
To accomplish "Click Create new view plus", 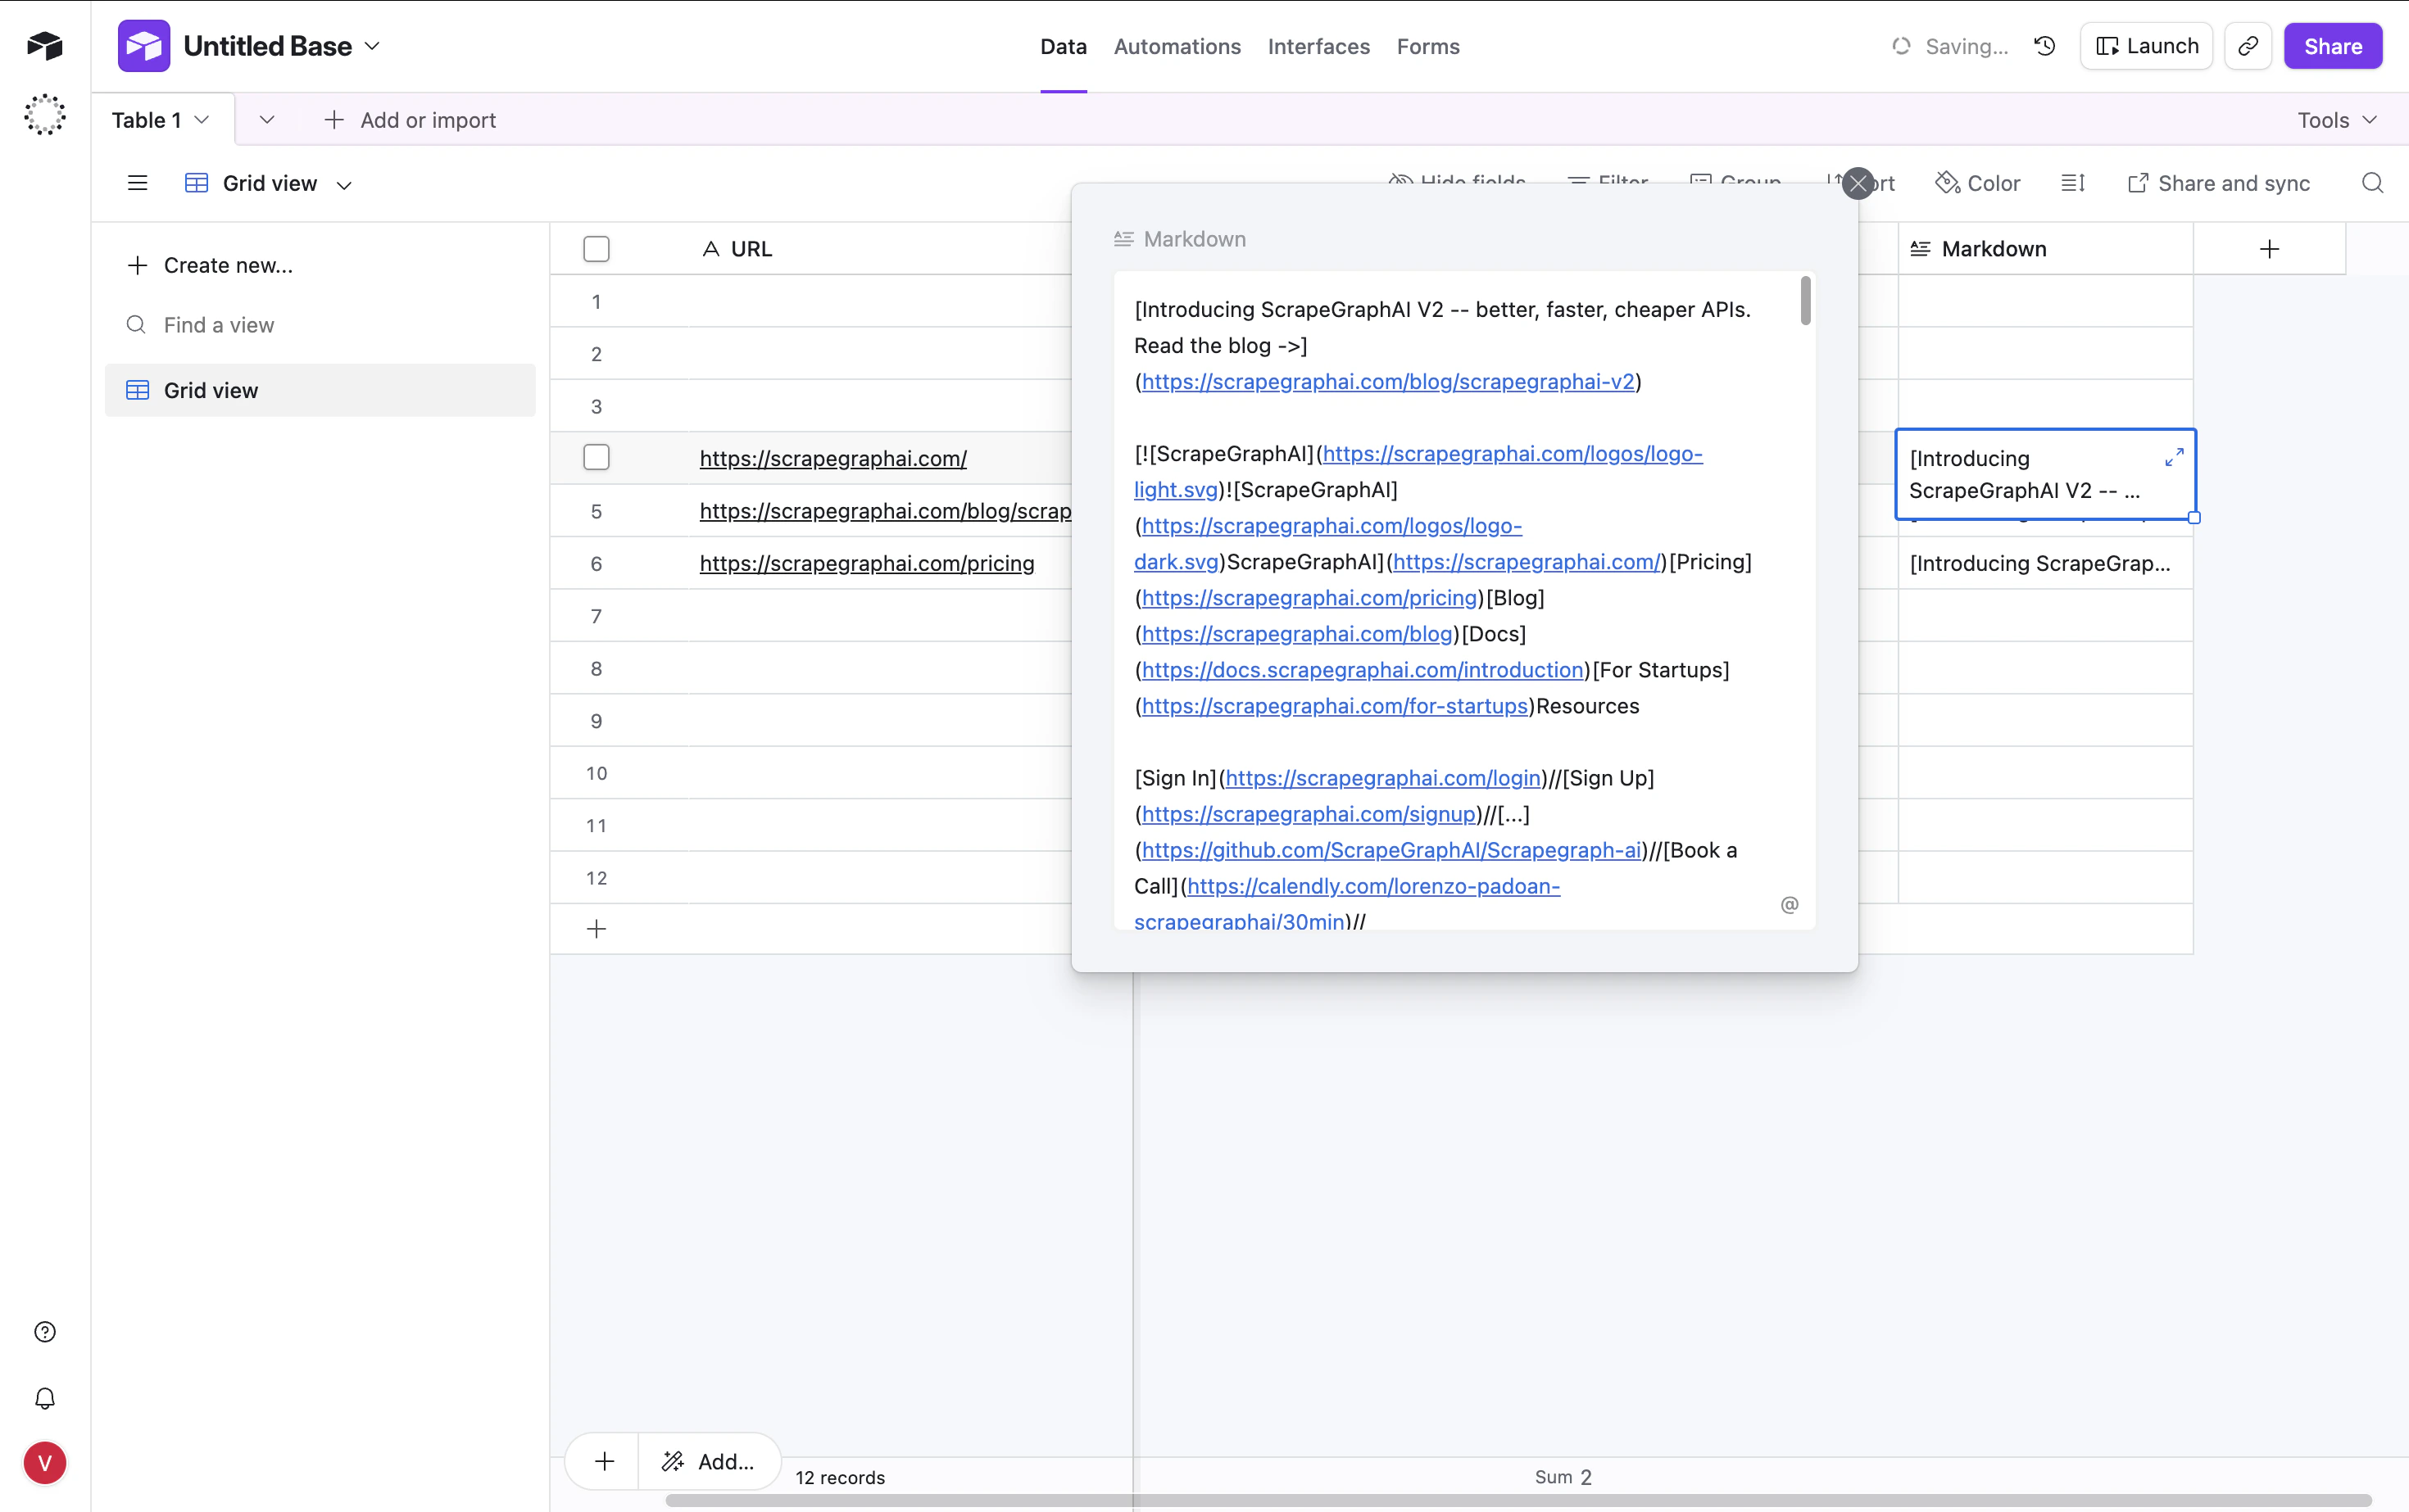I will pyautogui.click(x=138, y=265).
